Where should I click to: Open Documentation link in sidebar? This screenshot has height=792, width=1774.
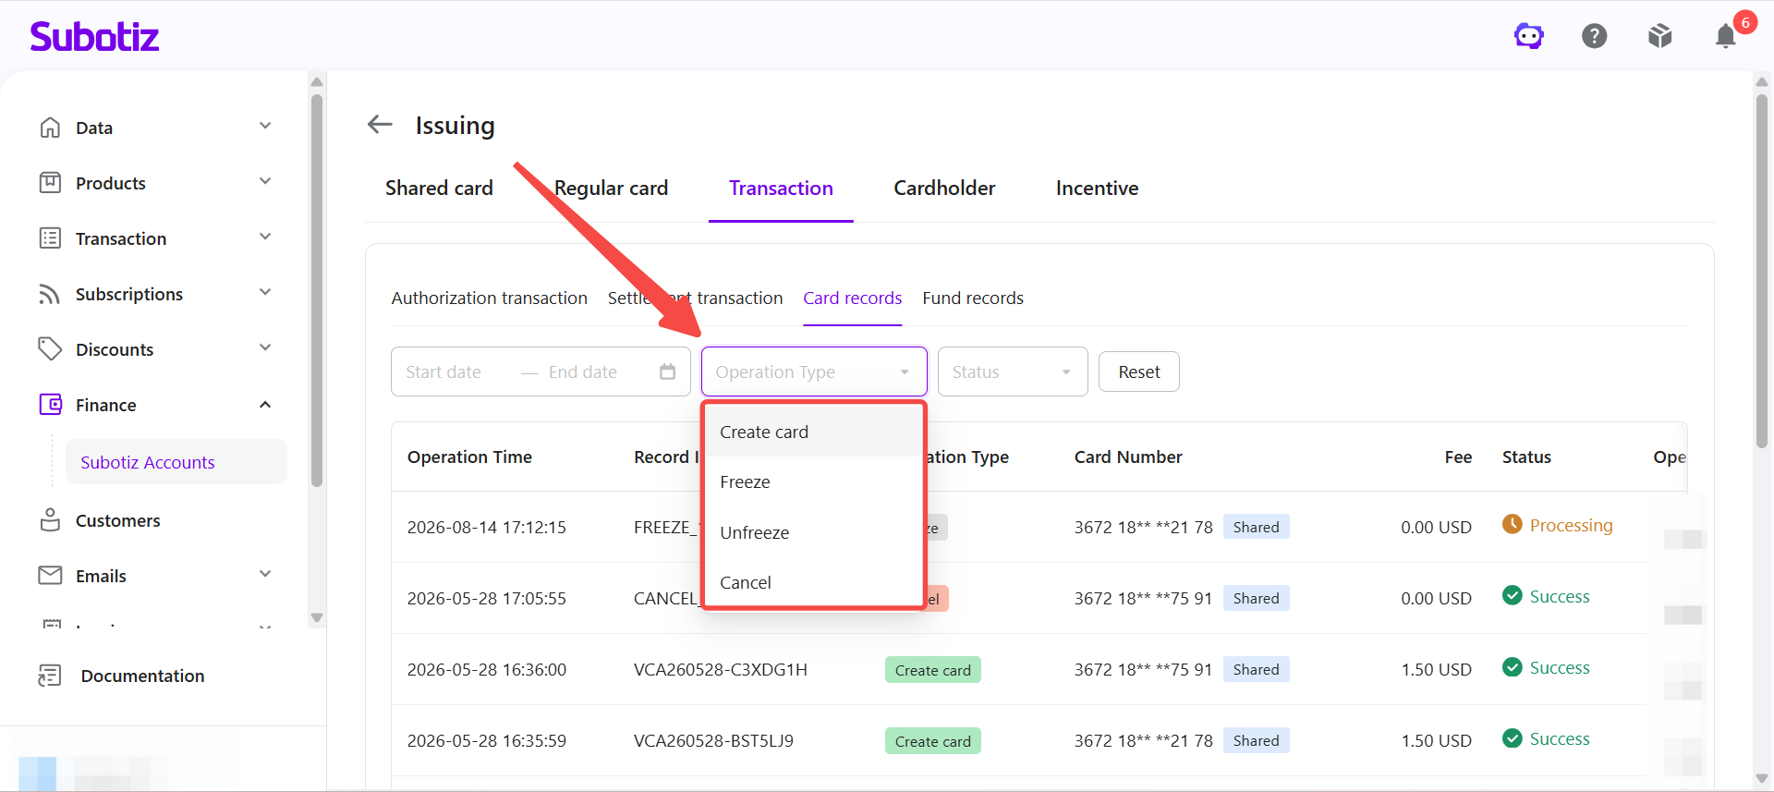point(142,676)
